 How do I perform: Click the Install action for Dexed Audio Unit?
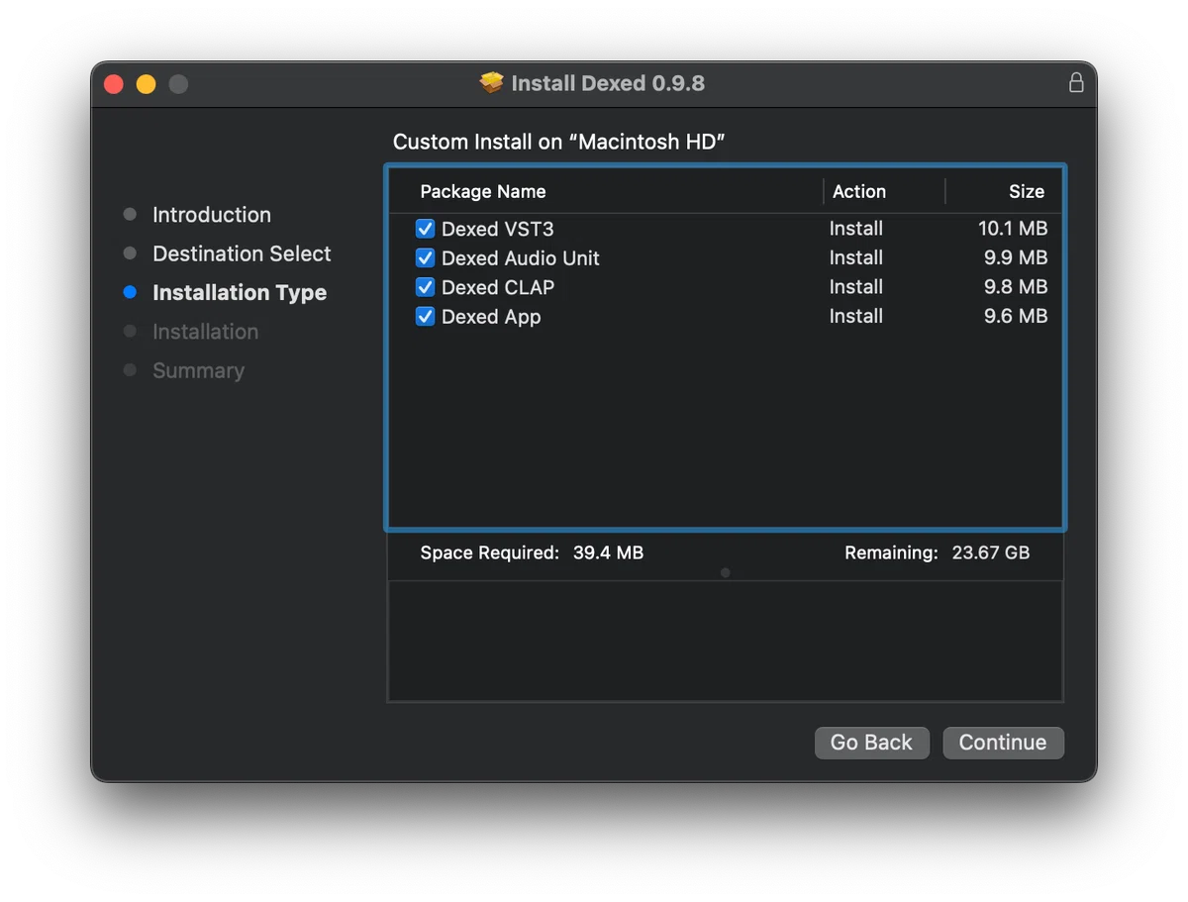coord(856,257)
